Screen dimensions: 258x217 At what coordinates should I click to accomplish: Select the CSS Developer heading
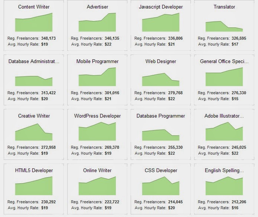161,170
